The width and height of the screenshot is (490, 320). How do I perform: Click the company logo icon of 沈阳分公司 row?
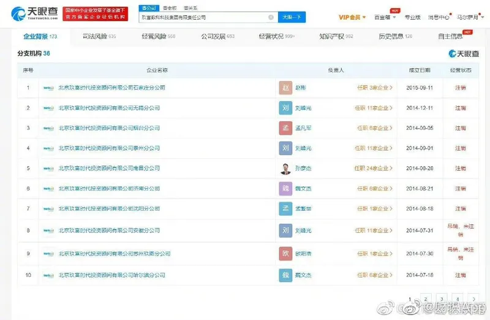pos(48,208)
